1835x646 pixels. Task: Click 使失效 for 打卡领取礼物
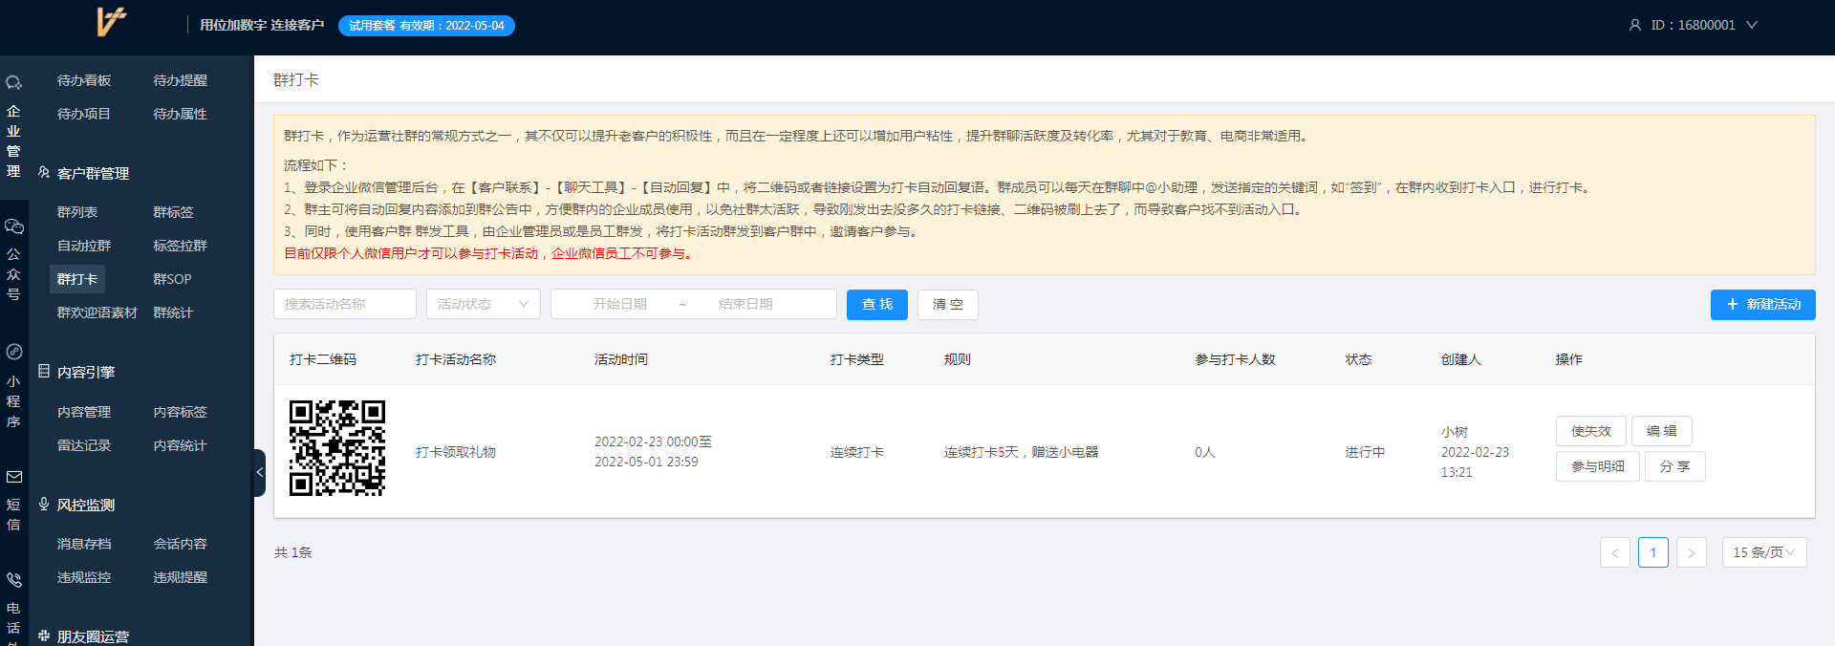(x=1591, y=431)
